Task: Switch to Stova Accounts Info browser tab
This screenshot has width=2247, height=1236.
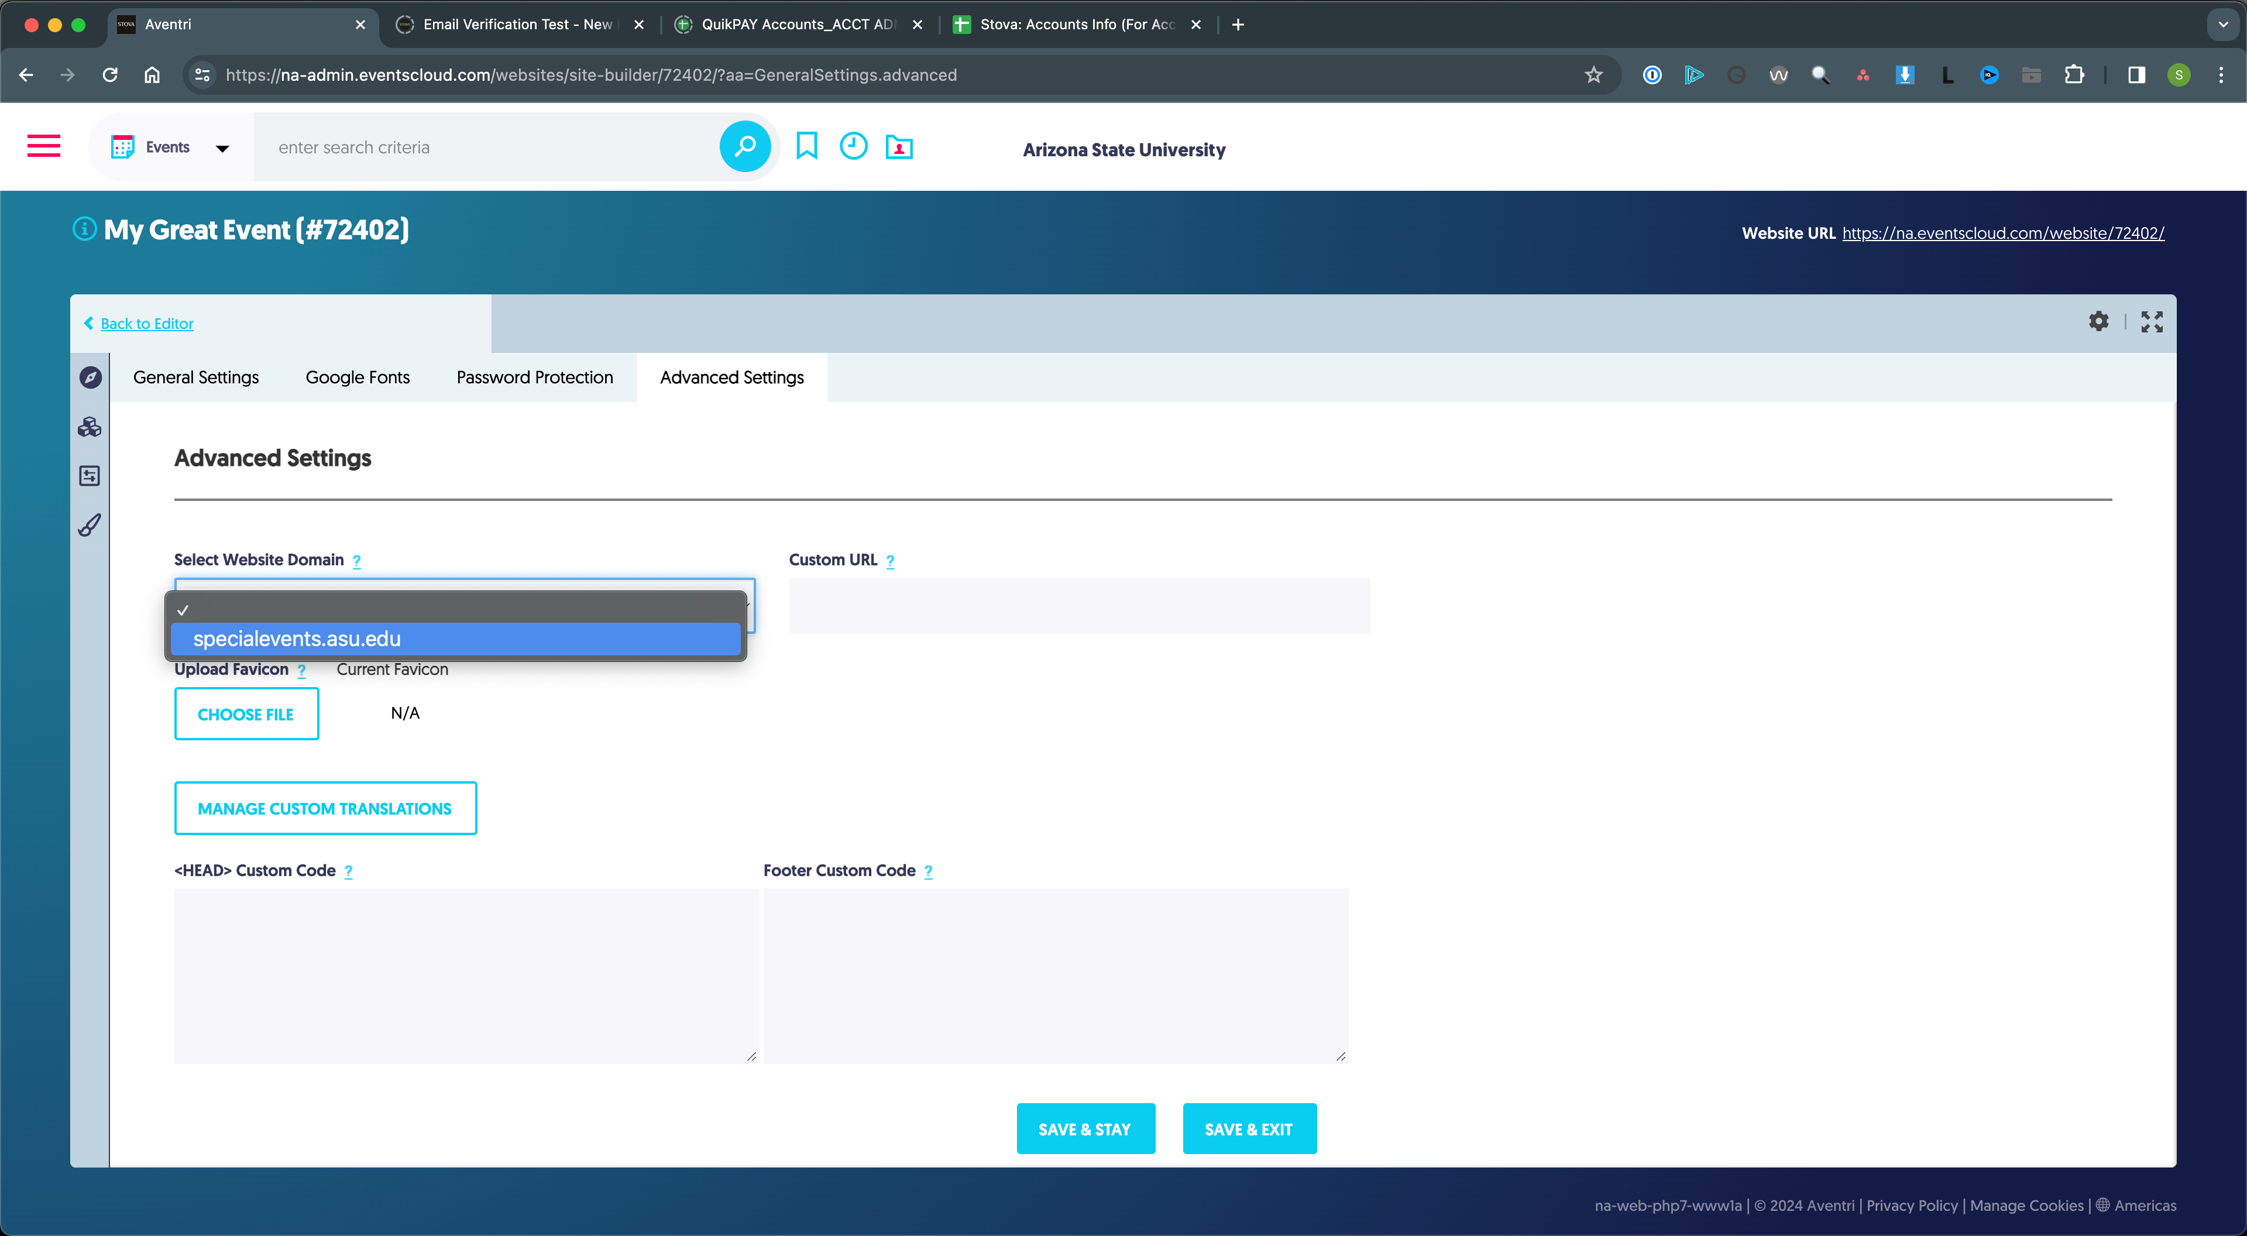Action: click(x=1077, y=25)
